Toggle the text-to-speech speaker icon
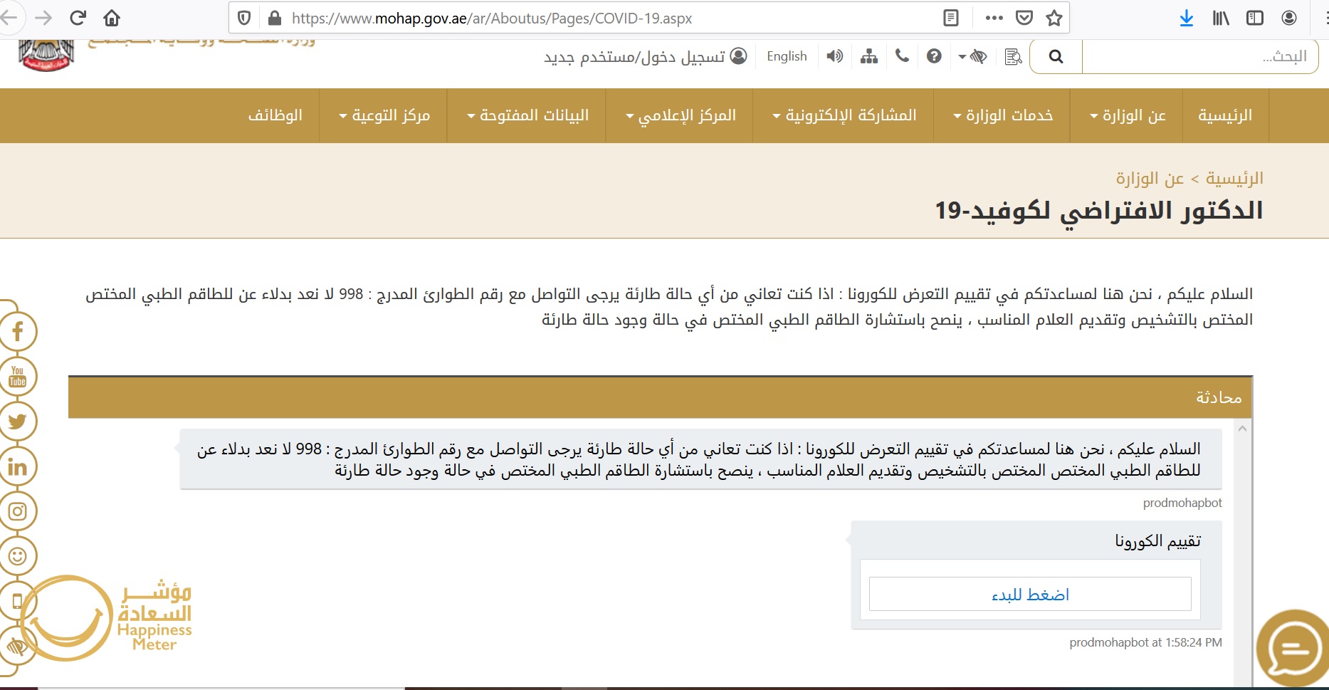1329x690 pixels. (835, 56)
